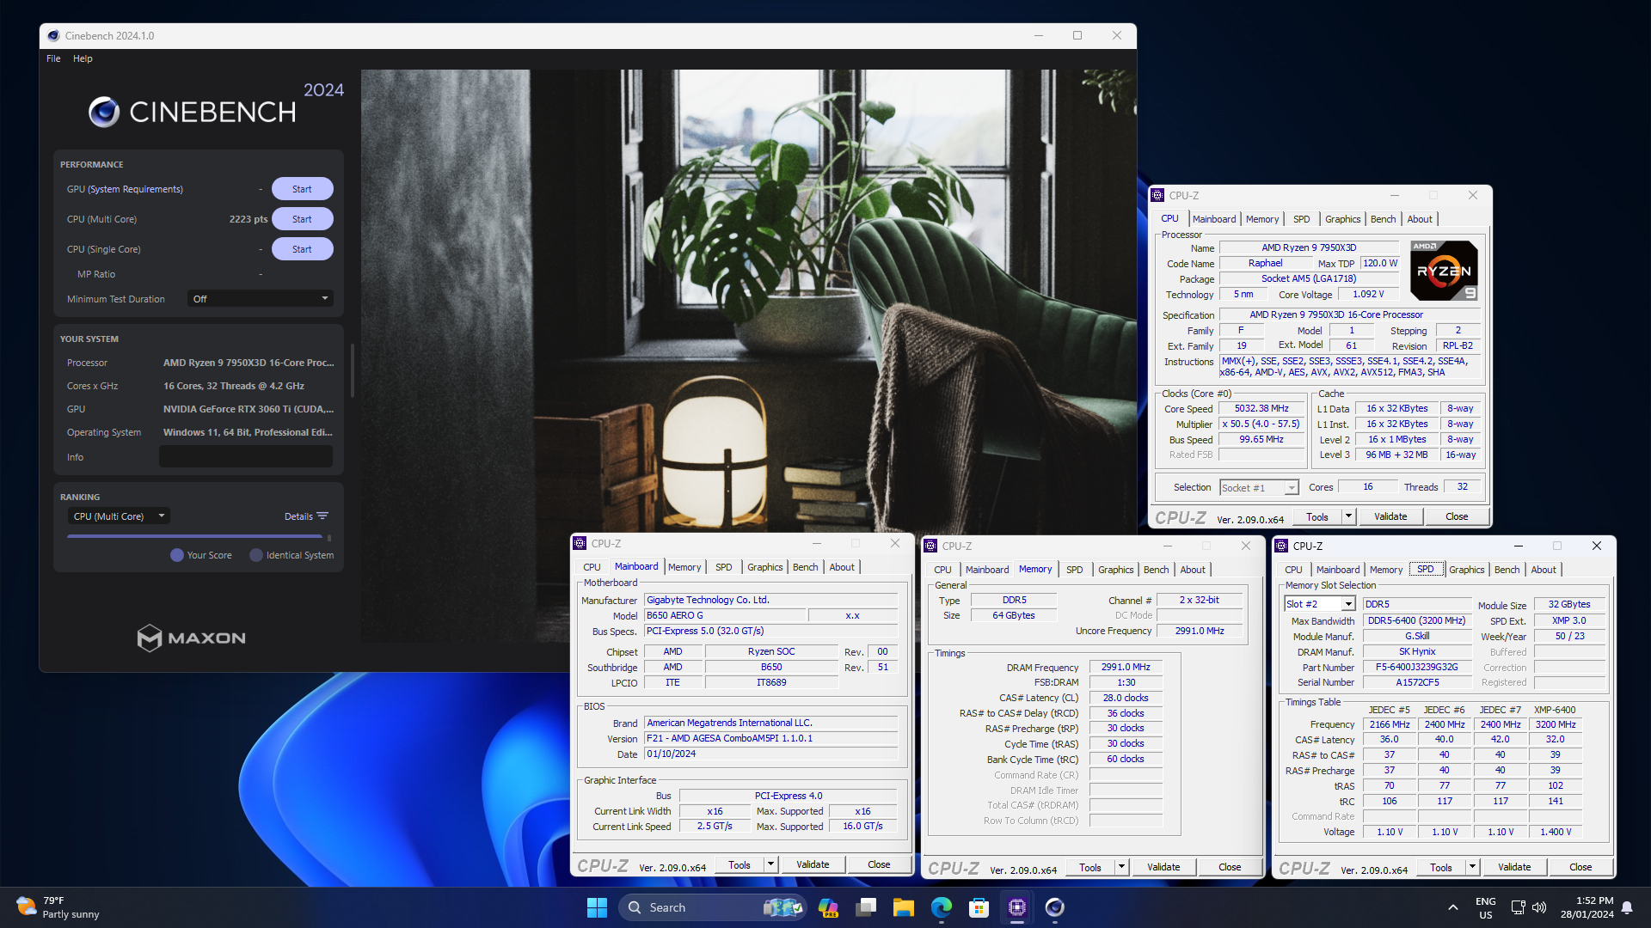Image resolution: width=1651 pixels, height=928 pixels.
Task: Click Validate in CPU-Z SPD window
Action: (x=1514, y=867)
